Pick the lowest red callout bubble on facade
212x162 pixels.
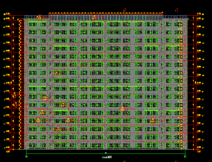tap(58, 129)
